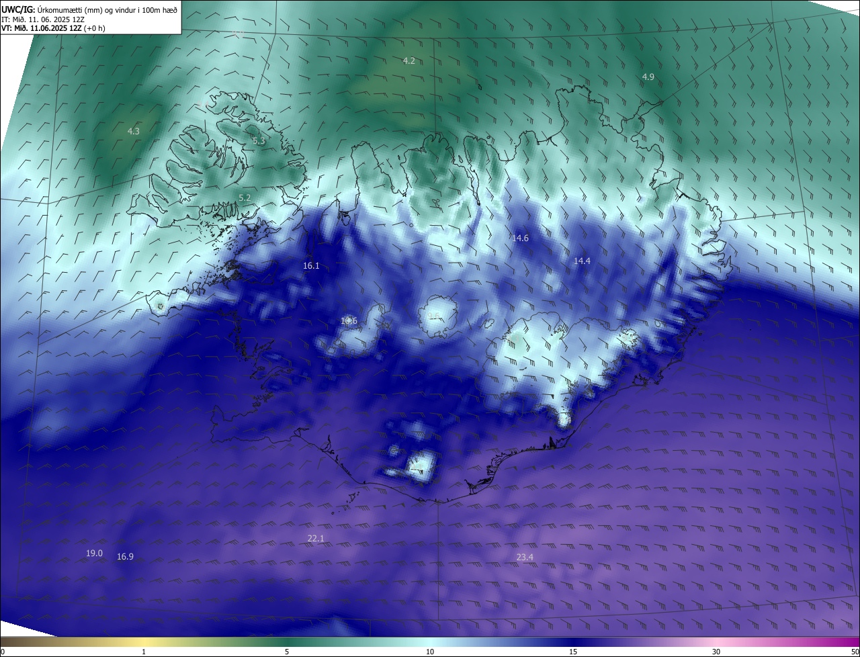This screenshot has width=860, height=657.
Task: Click the 4.2 value label on the map
Action: 408,61
